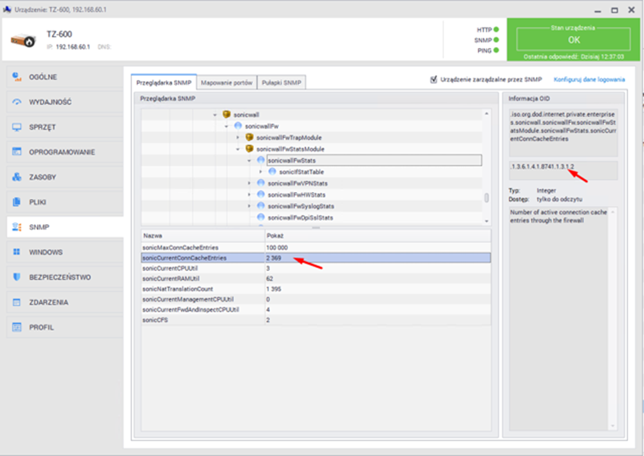
Task: Open the WINDOWS logo section
Action: click(x=17, y=252)
